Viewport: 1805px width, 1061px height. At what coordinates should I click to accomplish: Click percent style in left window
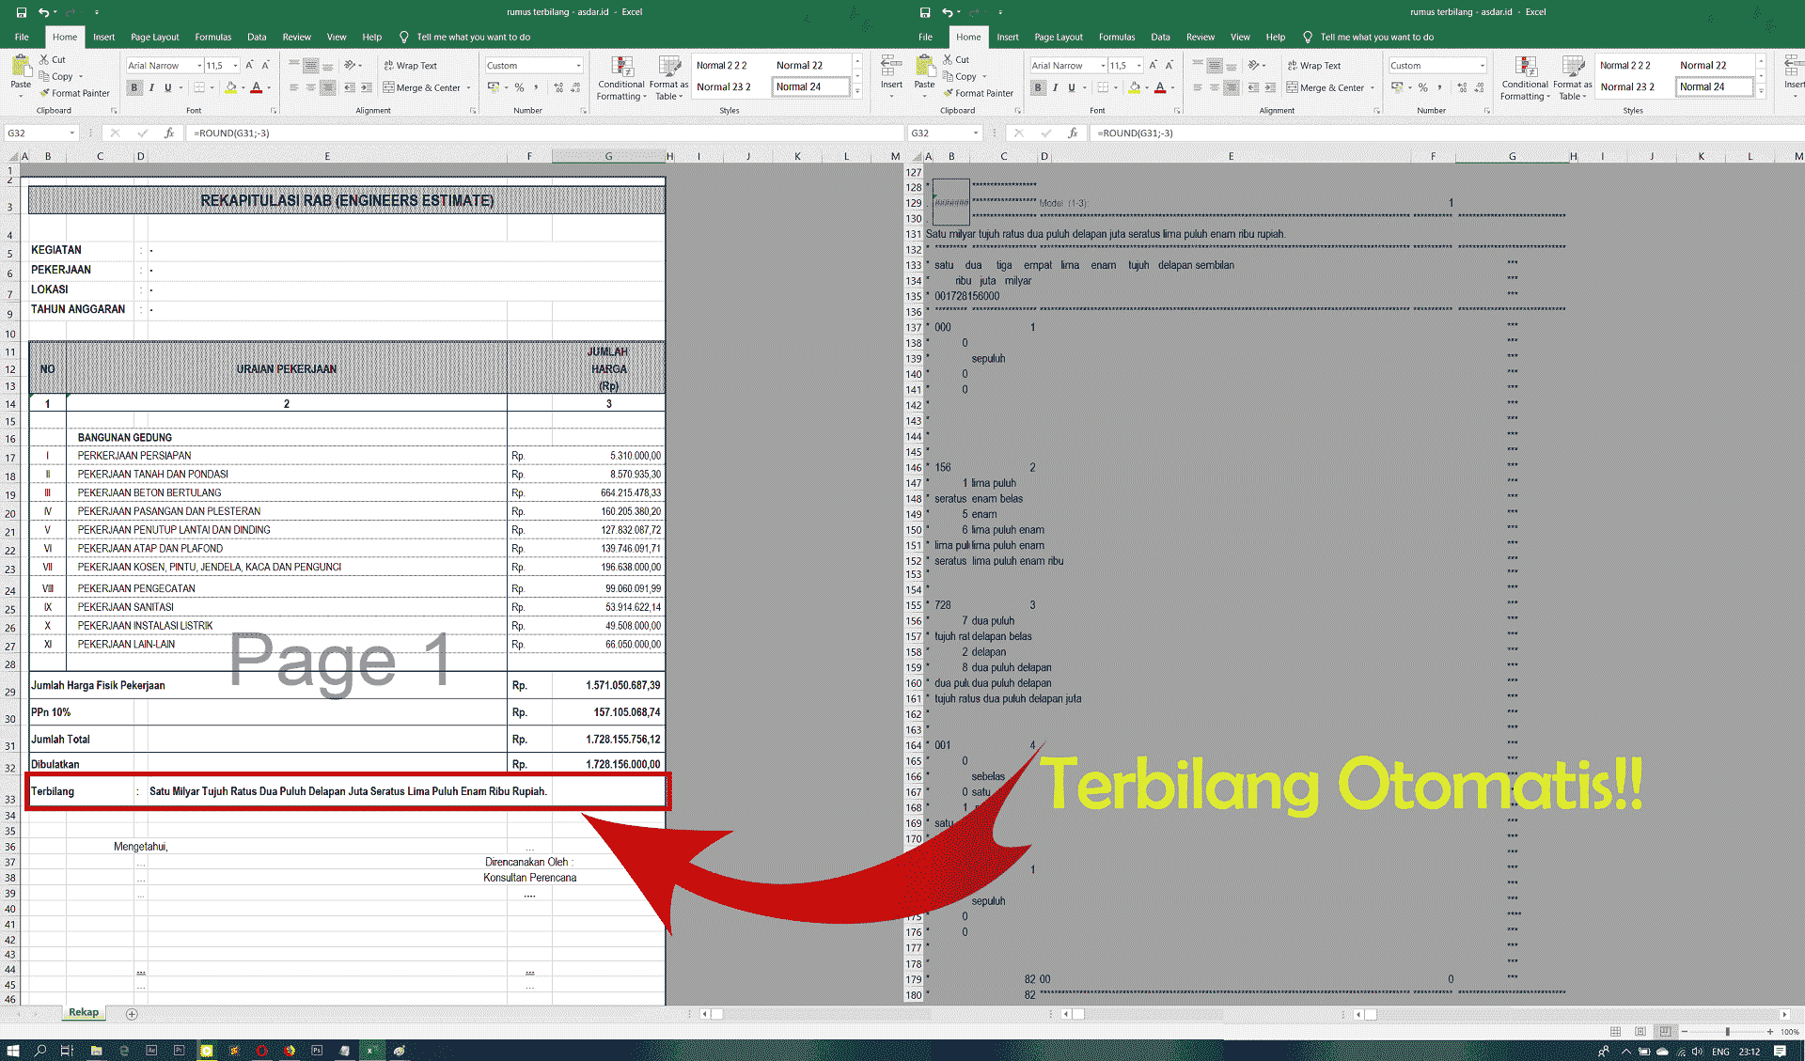tap(519, 87)
